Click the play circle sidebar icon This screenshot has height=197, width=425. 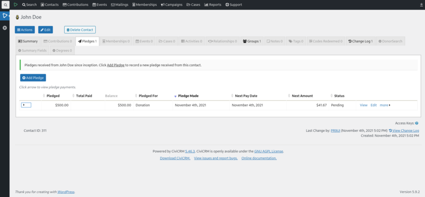(5, 28)
